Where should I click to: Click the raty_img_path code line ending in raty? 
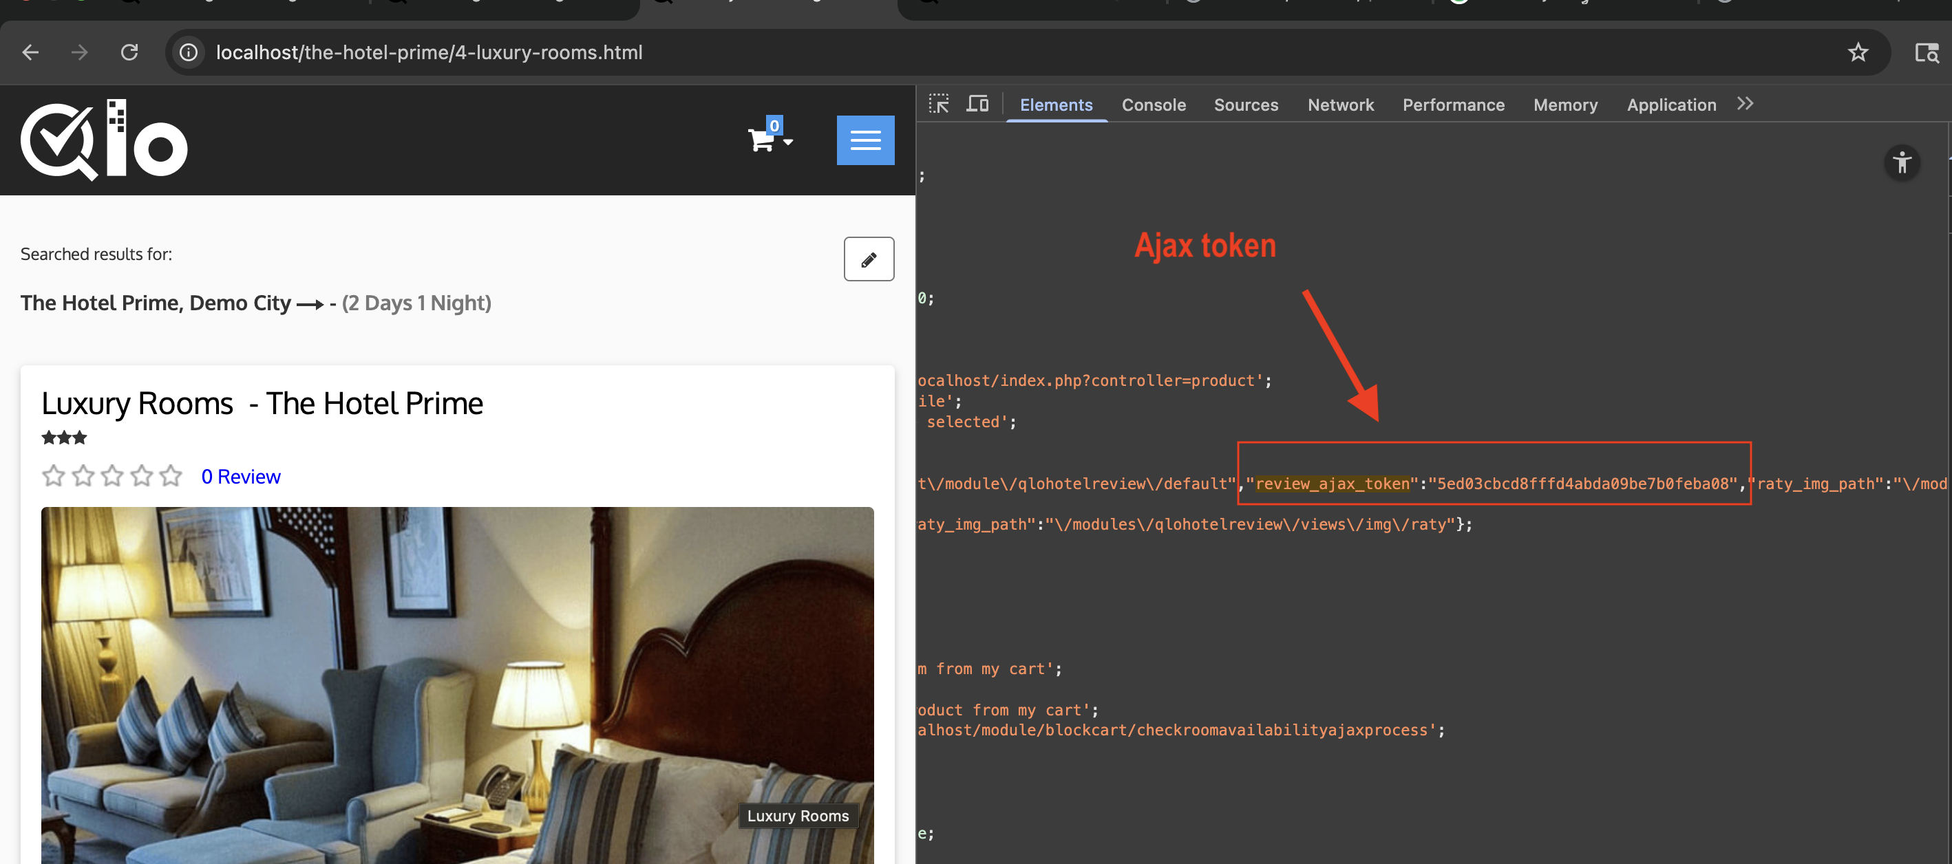pos(1195,525)
